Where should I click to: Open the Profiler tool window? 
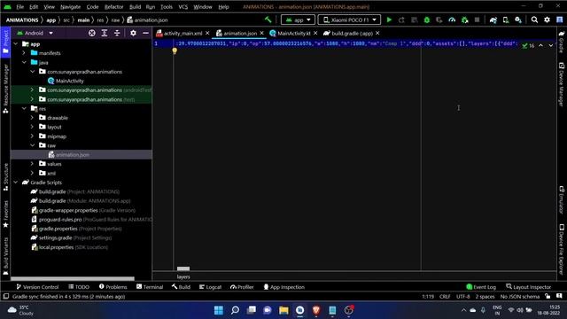(x=242, y=287)
